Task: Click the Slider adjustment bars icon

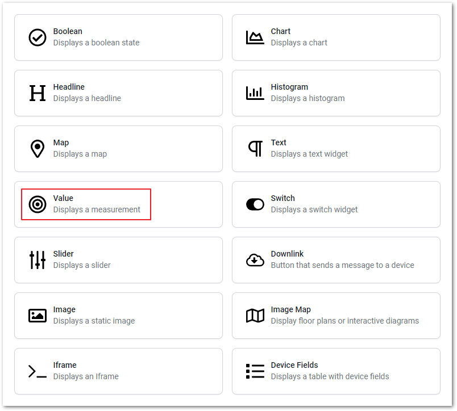Action: 38,260
